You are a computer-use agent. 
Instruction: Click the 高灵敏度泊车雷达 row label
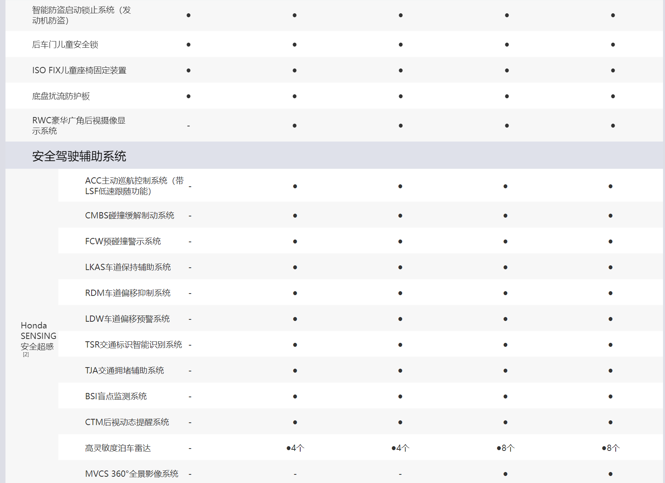pyautogui.click(x=118, y=448)
